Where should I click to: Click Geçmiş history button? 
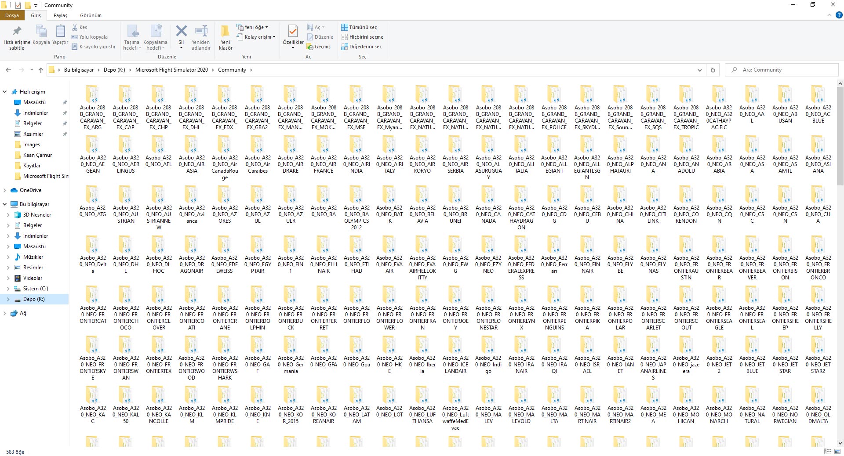[319, 47]
